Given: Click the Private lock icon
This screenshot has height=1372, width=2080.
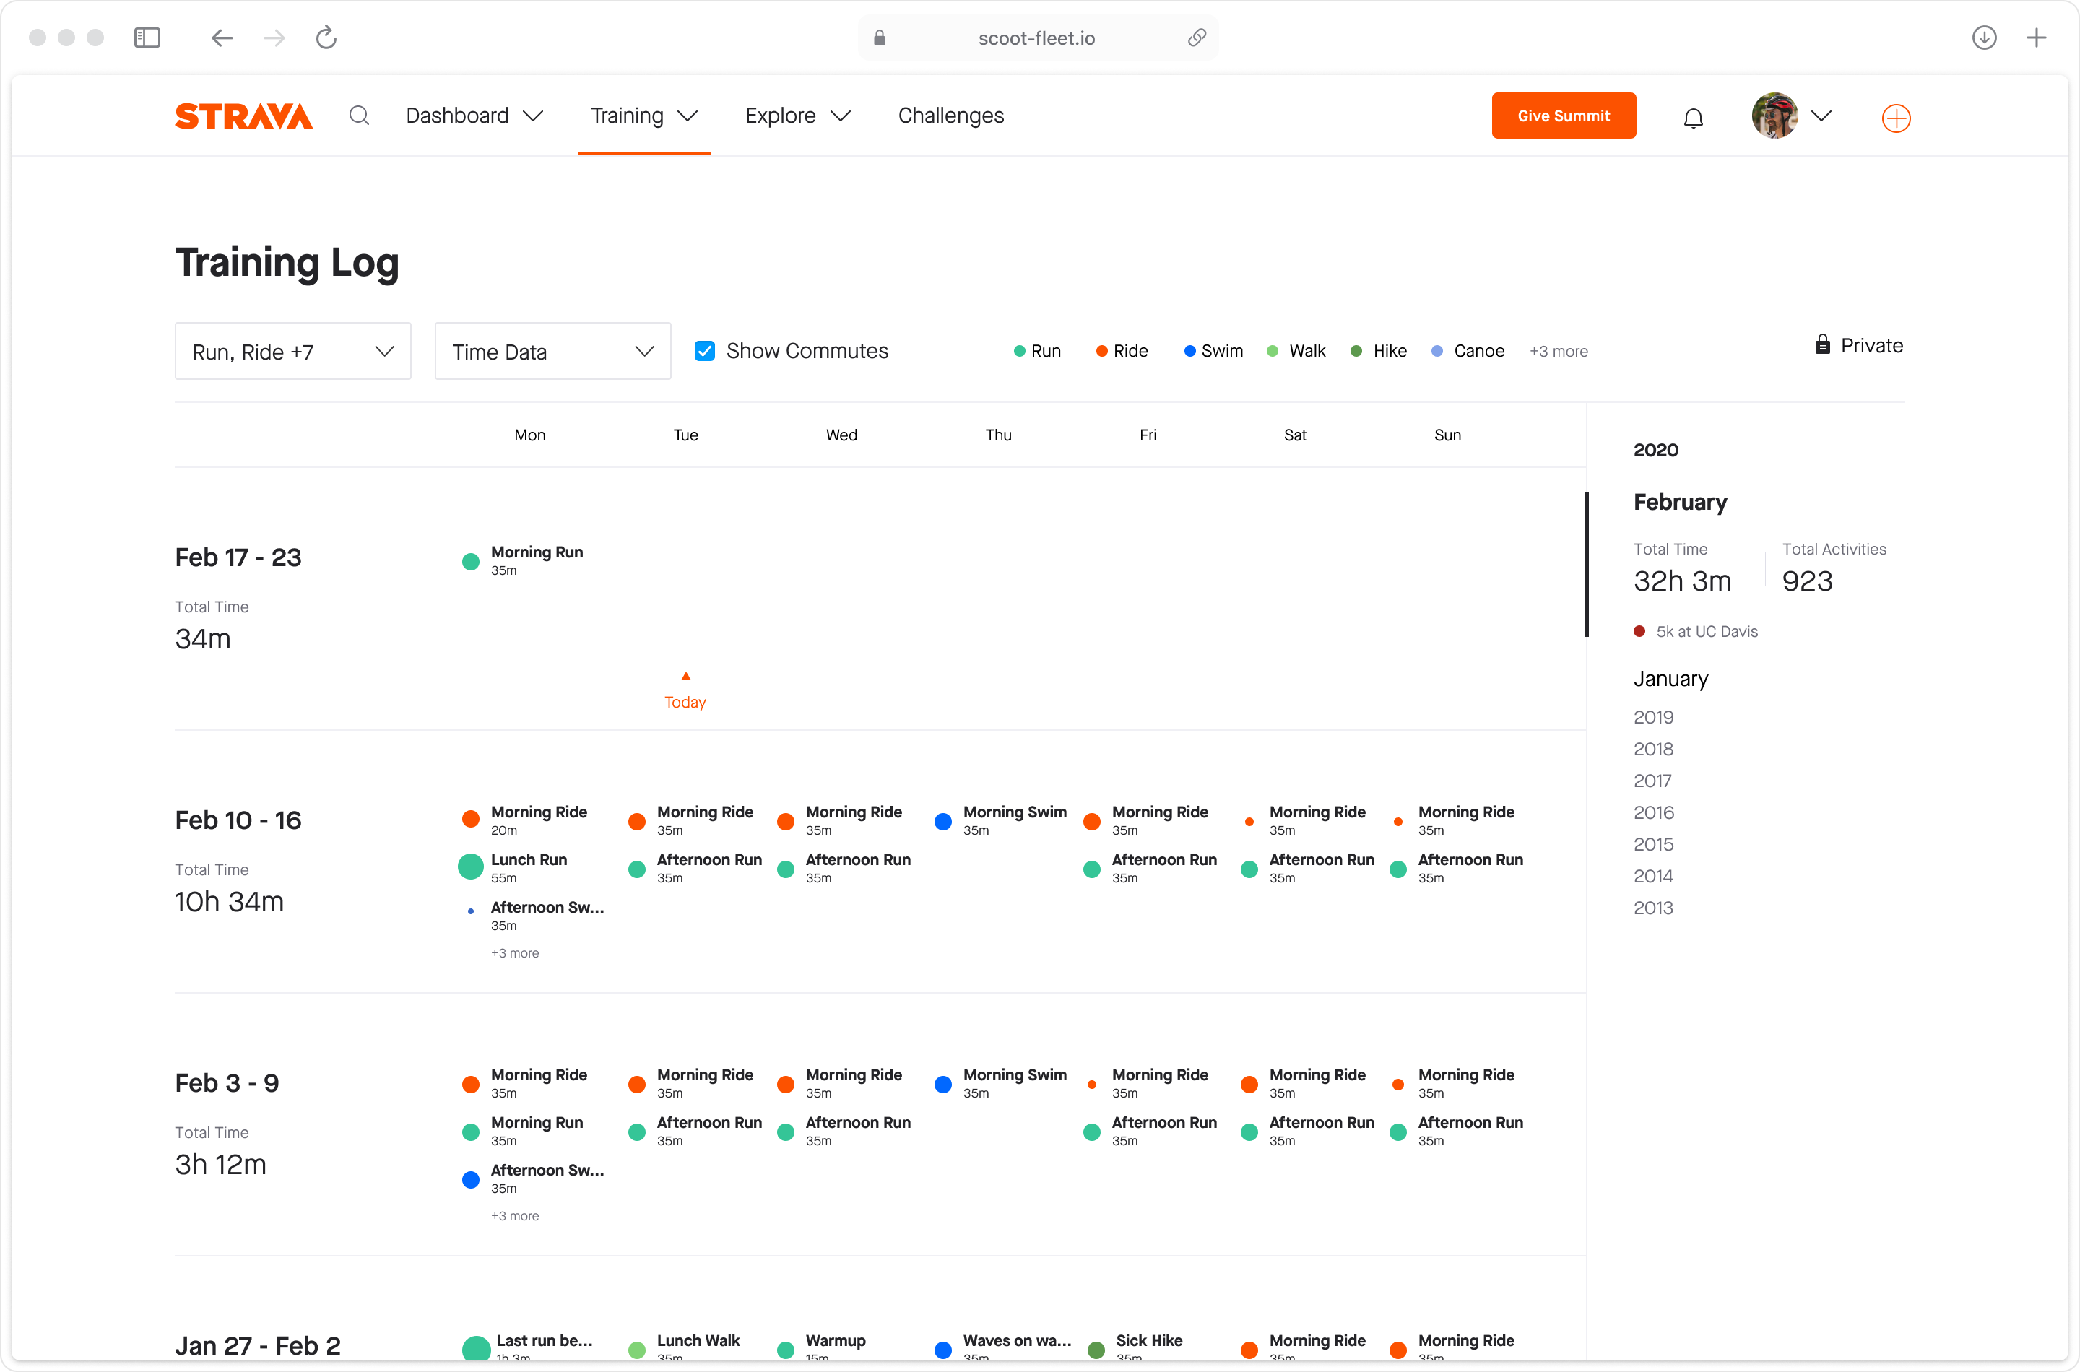Looking at the screenshot, I should [x=1823, y=344].
